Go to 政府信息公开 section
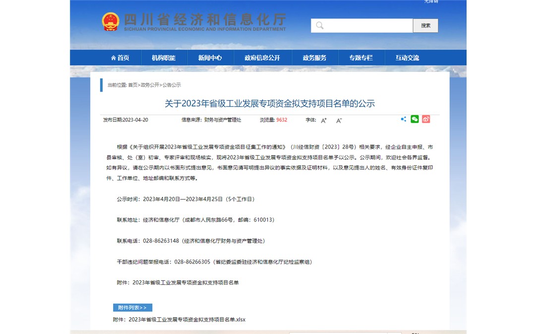This screenshot has width=537, height=334. click(262, 58)
